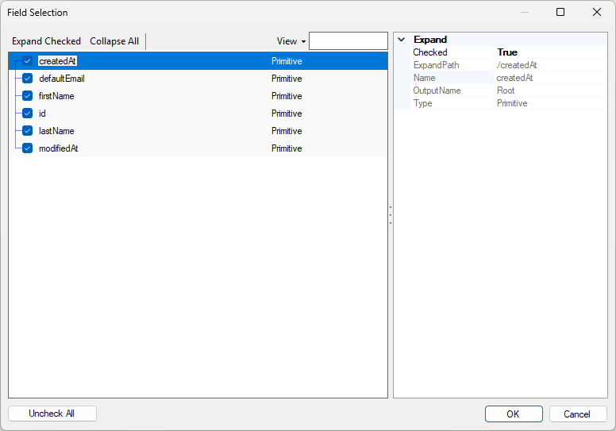
Task: Select the modifiedAt tree row label
Action: (x=58, y=148)
